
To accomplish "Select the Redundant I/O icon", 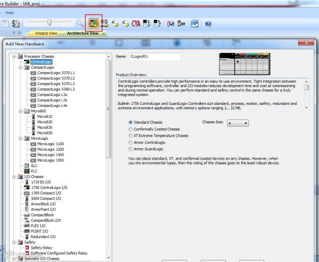I will click(26, 237).
